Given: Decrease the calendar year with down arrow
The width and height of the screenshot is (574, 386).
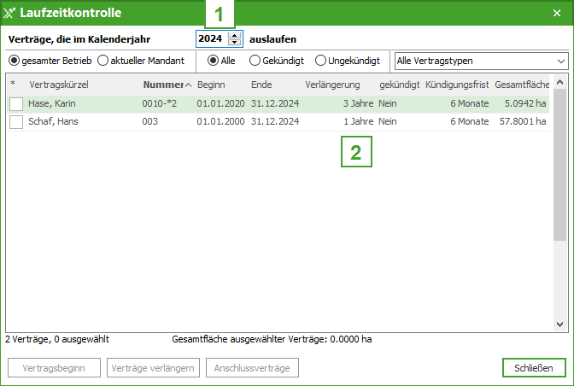Looking at the screenshot, I should tap(235, 43).
